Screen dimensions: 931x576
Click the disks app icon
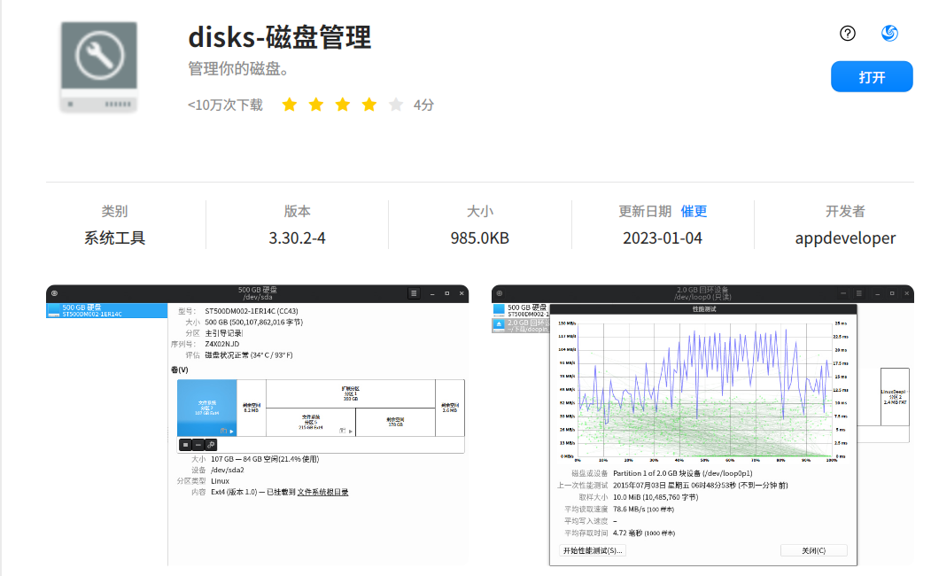98,67
